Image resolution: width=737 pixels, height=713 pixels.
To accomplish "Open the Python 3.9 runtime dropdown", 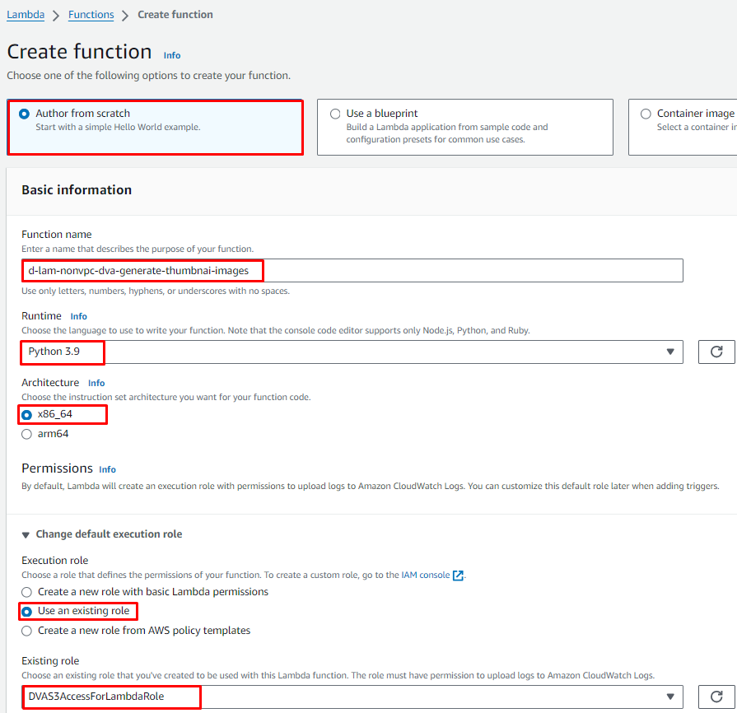I will (x=352, y=352).
